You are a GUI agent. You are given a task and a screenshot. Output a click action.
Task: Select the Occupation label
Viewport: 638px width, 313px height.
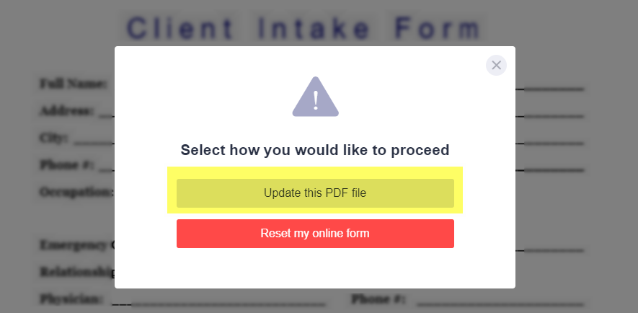[x=77, y=192]
